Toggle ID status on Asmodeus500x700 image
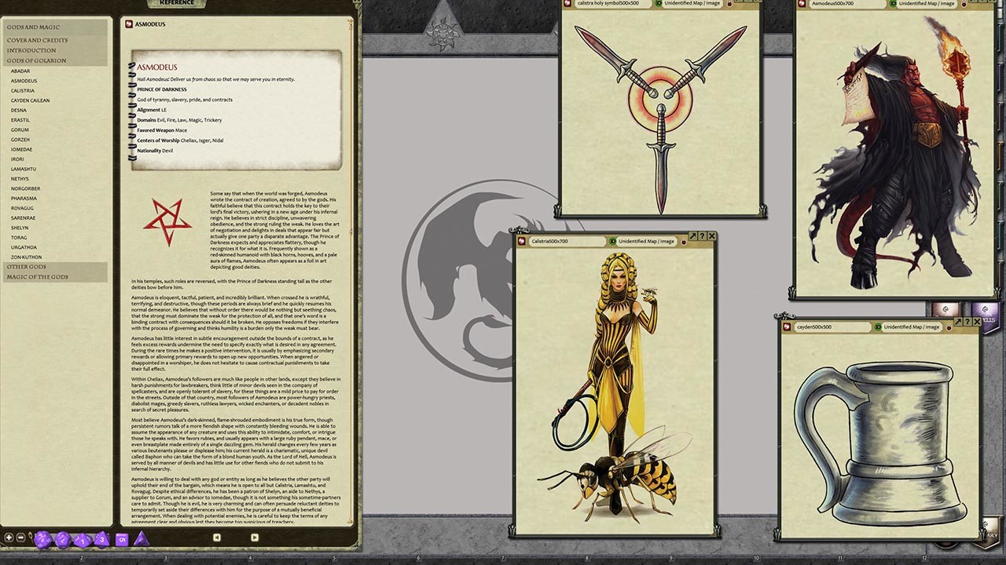The height and width of the screenshot is (565, 1006). 894,3
